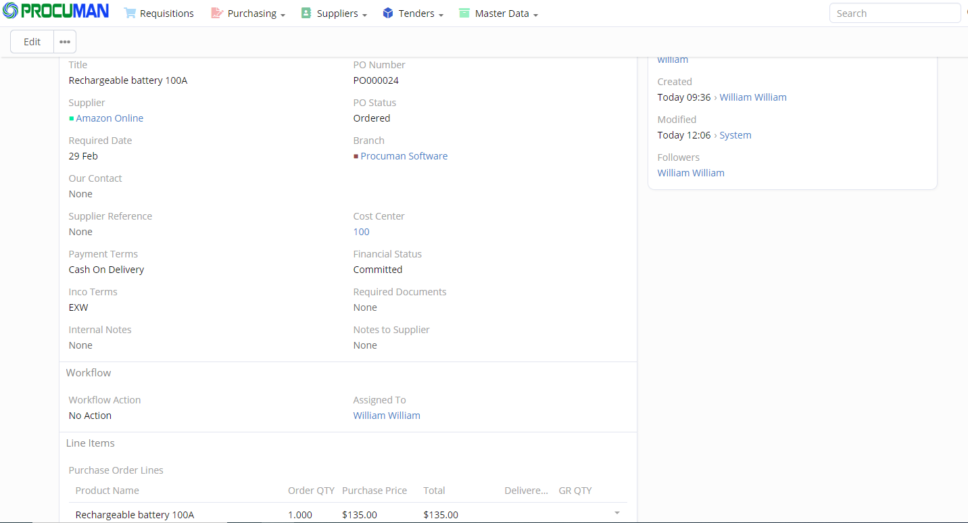The height and width of the screenshot is (523, 968).
Task: Click the Workflow section heading
Action: click(x=89, y=373)
